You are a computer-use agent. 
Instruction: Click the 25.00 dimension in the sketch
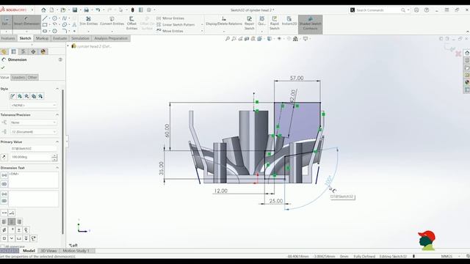(276, 200)
